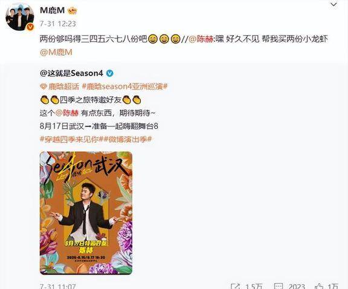Open hashtag #穿越四季来见你#

tap(69, 140)
